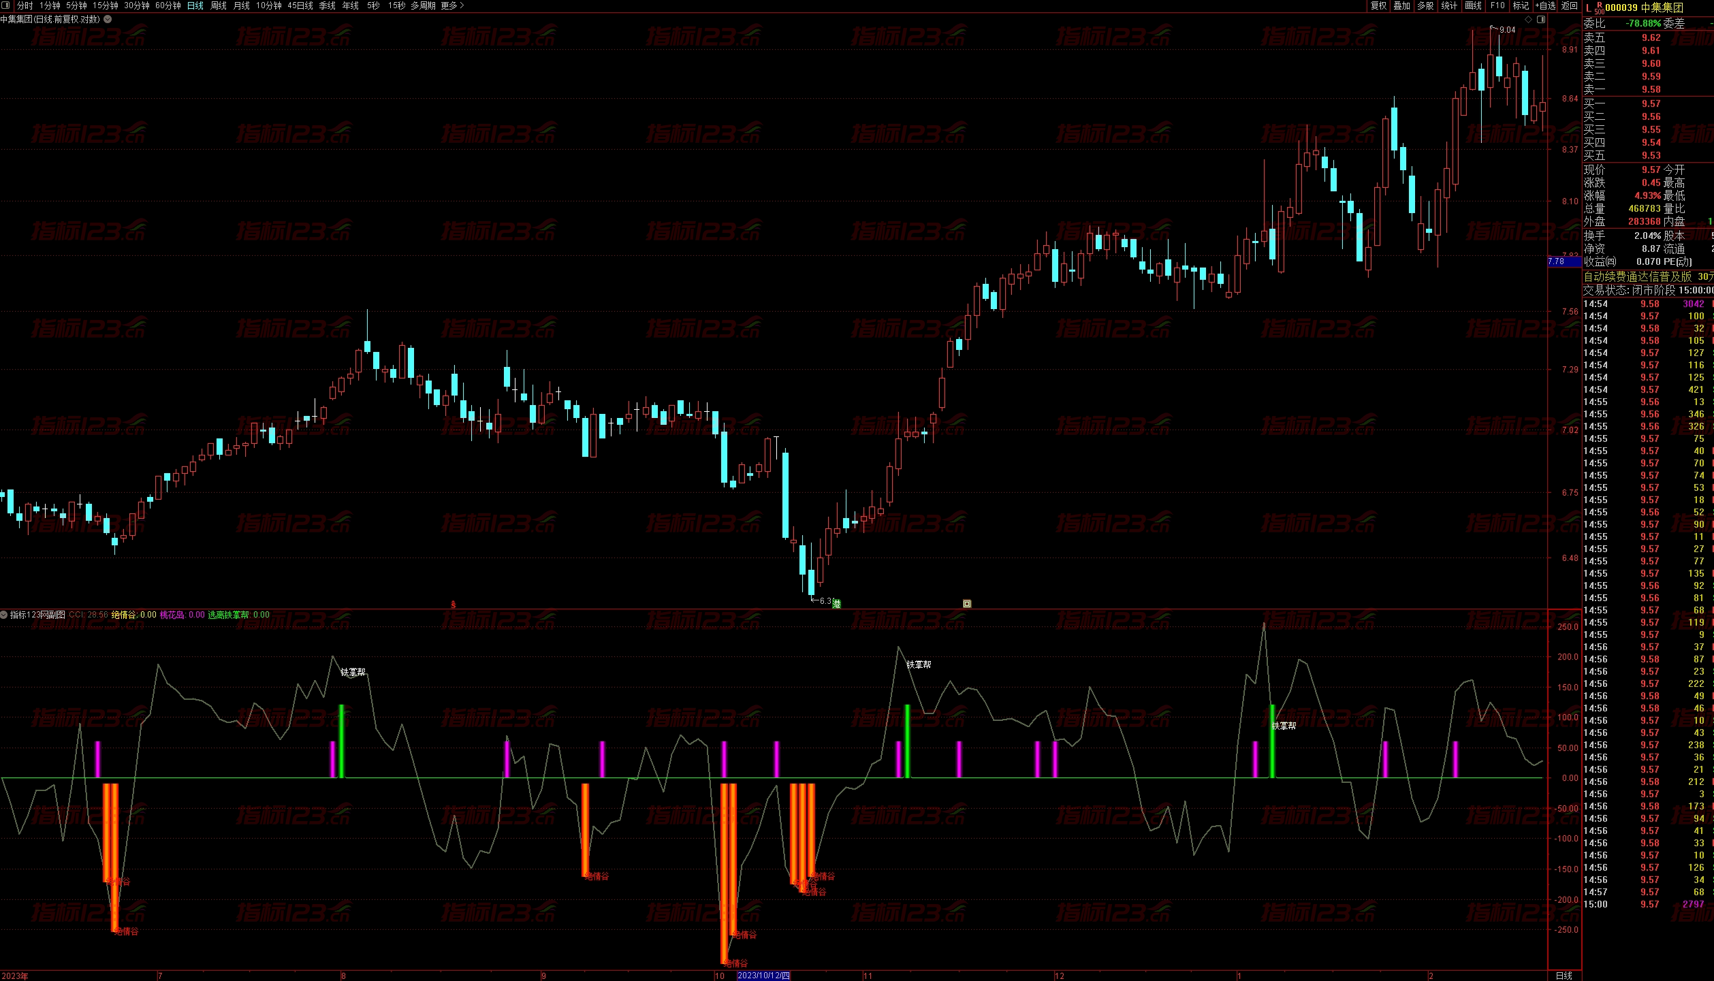Click the 指标123网副图 indicator name

click(38, 614)
